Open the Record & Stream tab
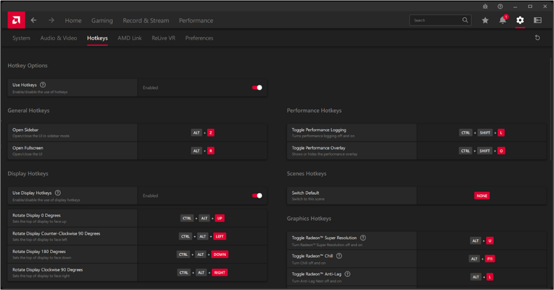The image size is (554, 290). pos(146,20)
